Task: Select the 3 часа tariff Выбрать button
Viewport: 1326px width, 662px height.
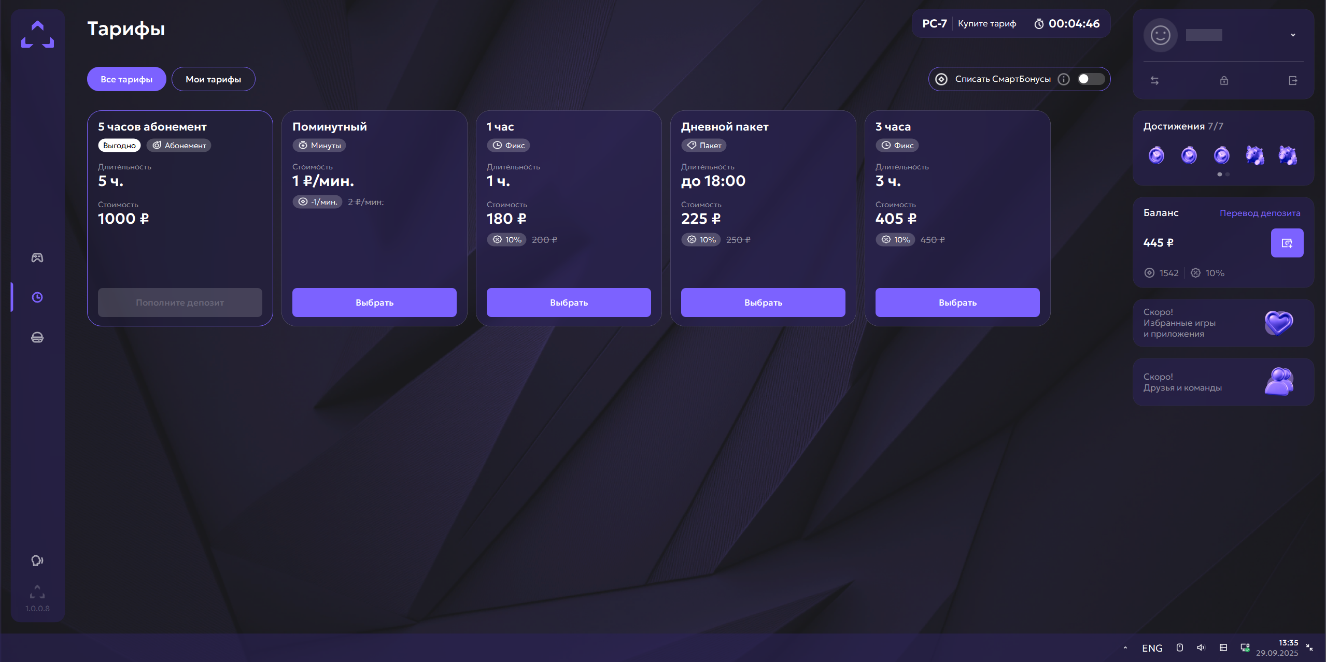Action: coord(957,303)
